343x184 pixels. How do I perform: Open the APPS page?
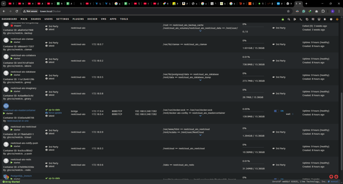pyautogui.click(x=113, y=19)
